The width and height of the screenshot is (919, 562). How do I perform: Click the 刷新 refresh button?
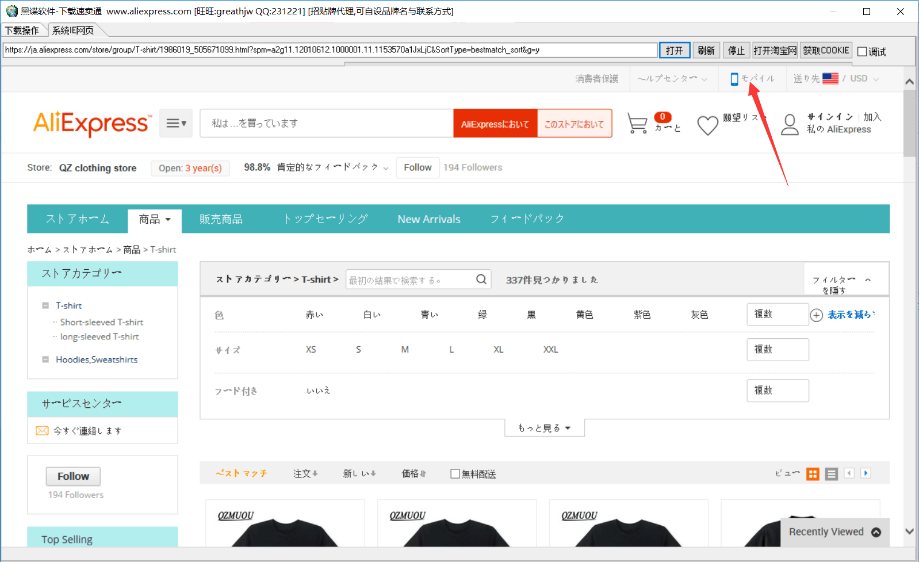tap(706, 51)
